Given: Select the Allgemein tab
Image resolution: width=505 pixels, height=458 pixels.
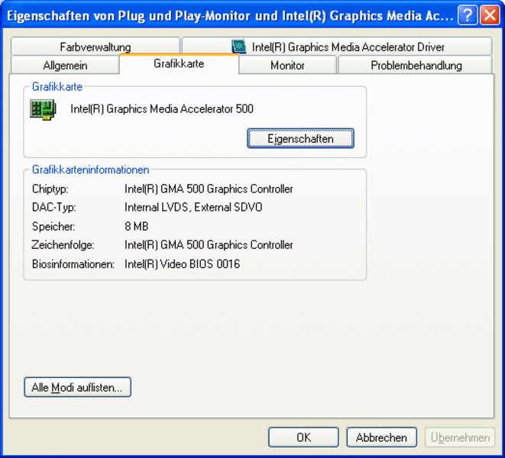Looking at the screenshot, I should click(66, 66).
